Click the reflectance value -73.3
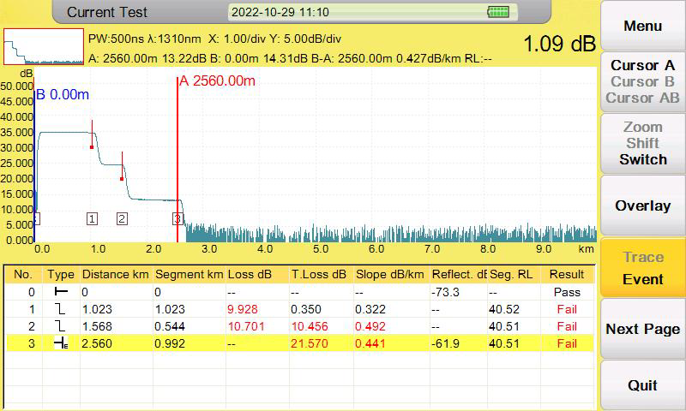The image size is (686, 411). coord(445,292)
